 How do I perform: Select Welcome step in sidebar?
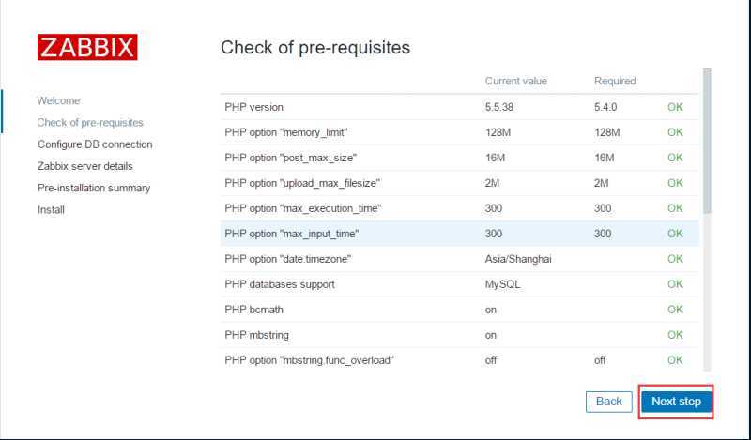(58, 100)
